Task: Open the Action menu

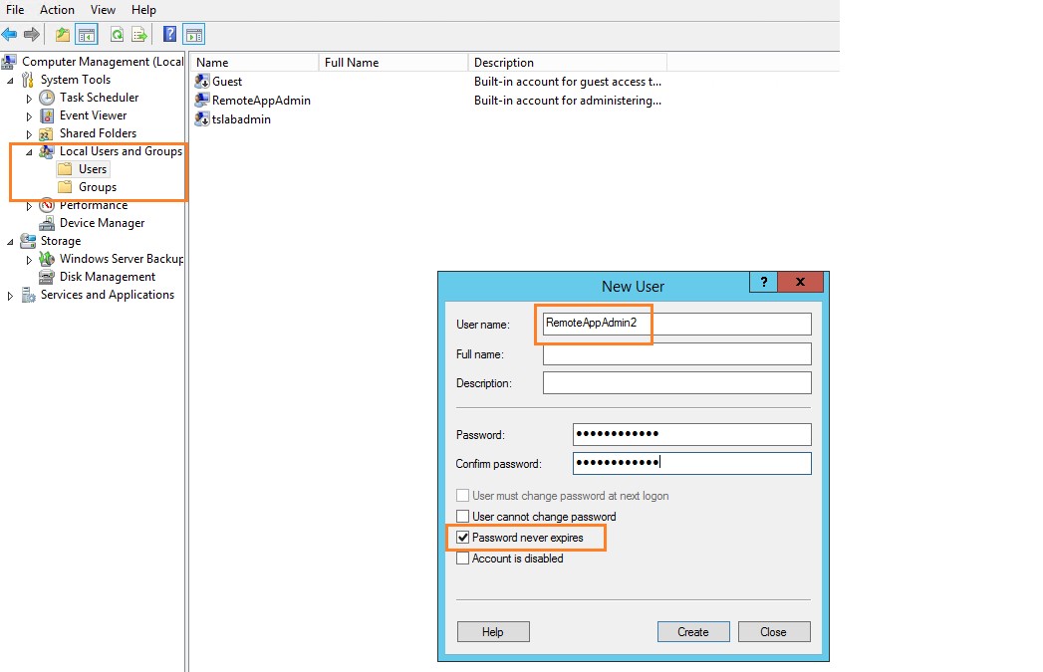Action: 57,9
